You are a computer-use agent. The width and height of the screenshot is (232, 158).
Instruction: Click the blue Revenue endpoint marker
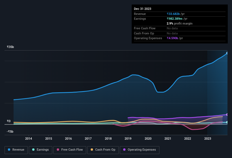227,53
